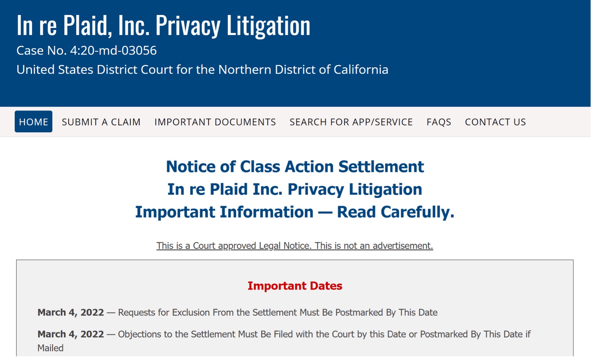
Task: Open the SEARCH FOR APP/SERVICE page
Action: [x=351, y=122]
